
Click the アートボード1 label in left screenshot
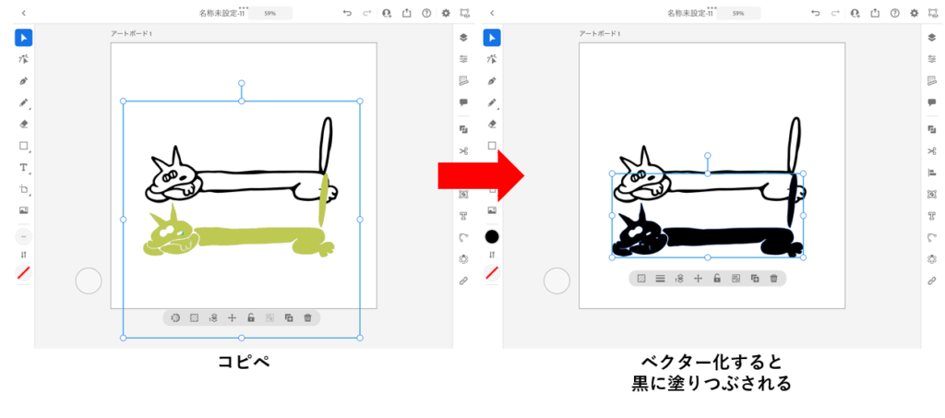coord(131,34)
